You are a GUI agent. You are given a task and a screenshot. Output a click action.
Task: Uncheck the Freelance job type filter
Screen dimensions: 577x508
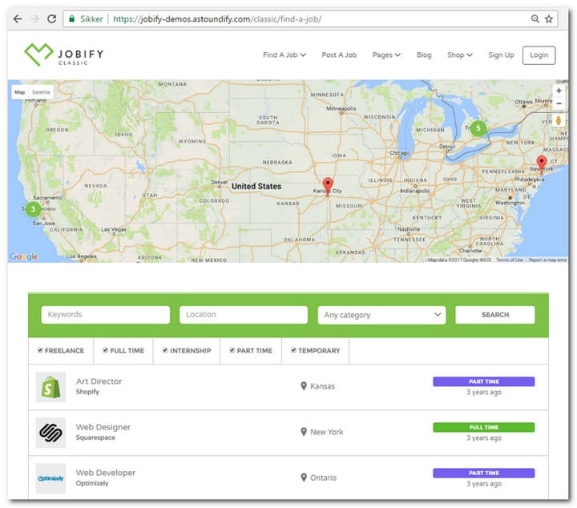pyautogui.click(x=41, y=350)
